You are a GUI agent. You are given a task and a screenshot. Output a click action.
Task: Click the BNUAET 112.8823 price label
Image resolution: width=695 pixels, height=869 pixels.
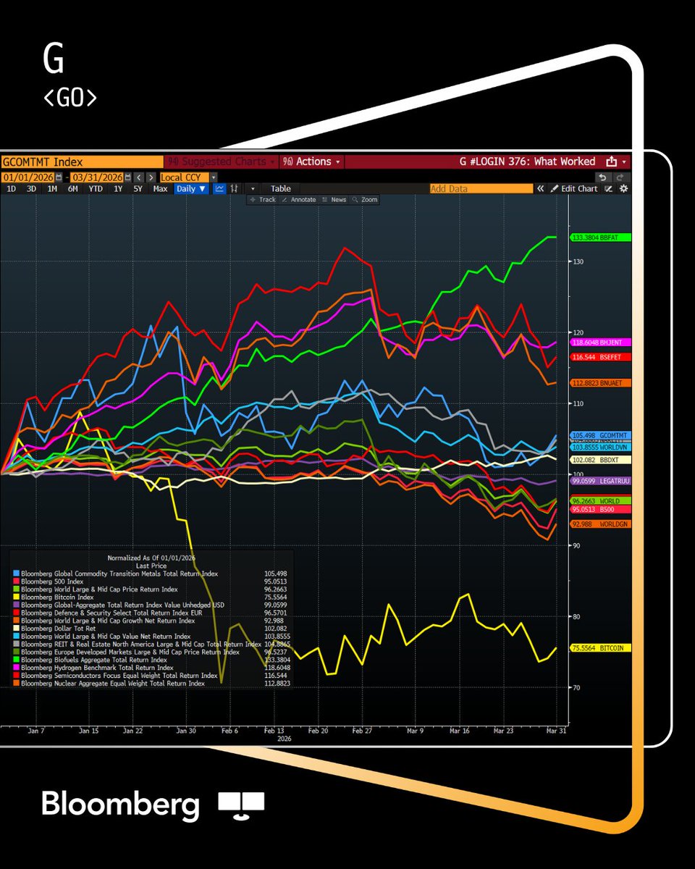click(x=601, y=382)
